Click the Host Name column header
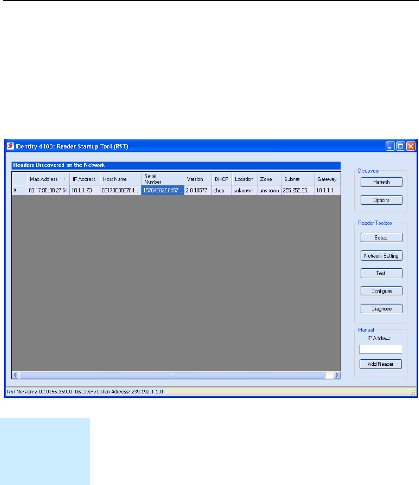The width and height of the screenshot is (419, 485). [121, 179]
